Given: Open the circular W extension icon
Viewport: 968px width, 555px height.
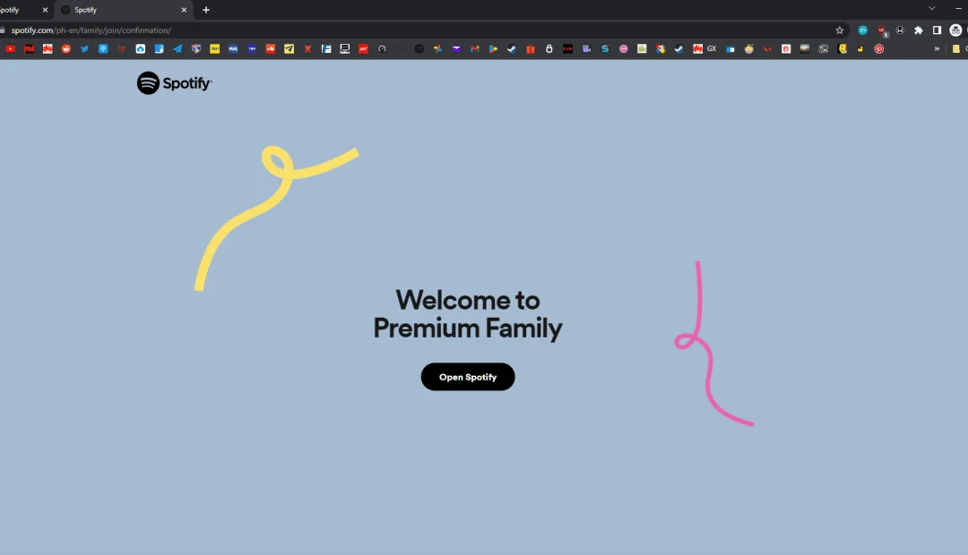Looking at the screenshot, I should click(x=900, y=30).
